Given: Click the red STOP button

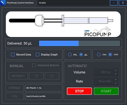Looking at the screenshot, I should pos(79,91).
